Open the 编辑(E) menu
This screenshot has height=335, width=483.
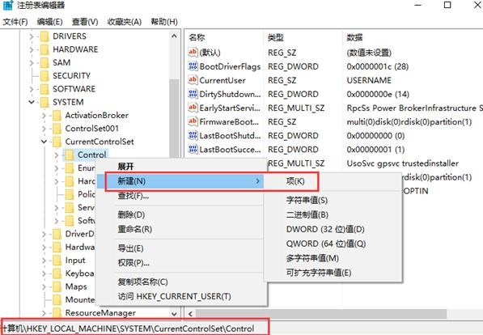[x=49, y=22]
